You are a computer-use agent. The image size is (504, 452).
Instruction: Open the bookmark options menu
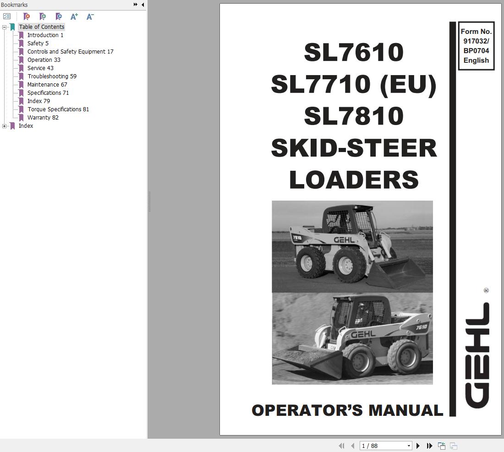7,16
